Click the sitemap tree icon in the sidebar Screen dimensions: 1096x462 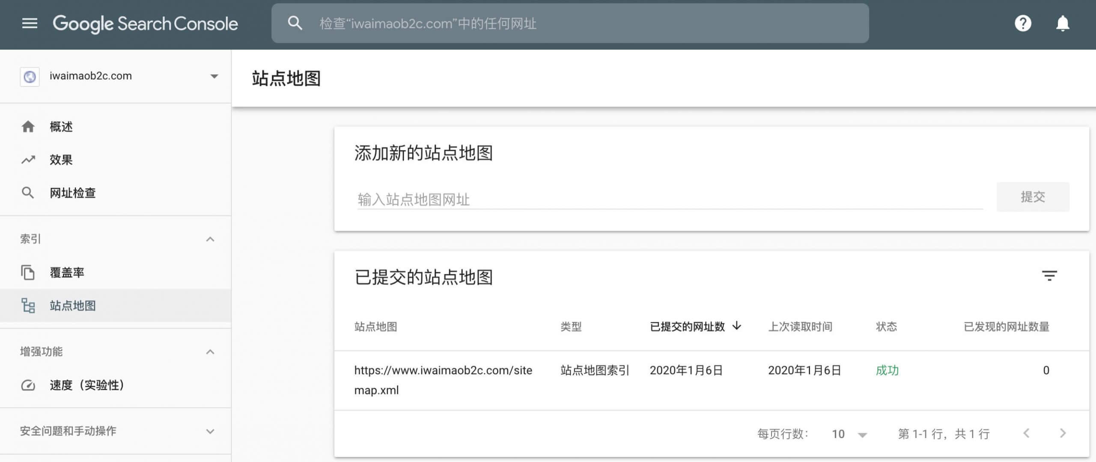point(28,305)
